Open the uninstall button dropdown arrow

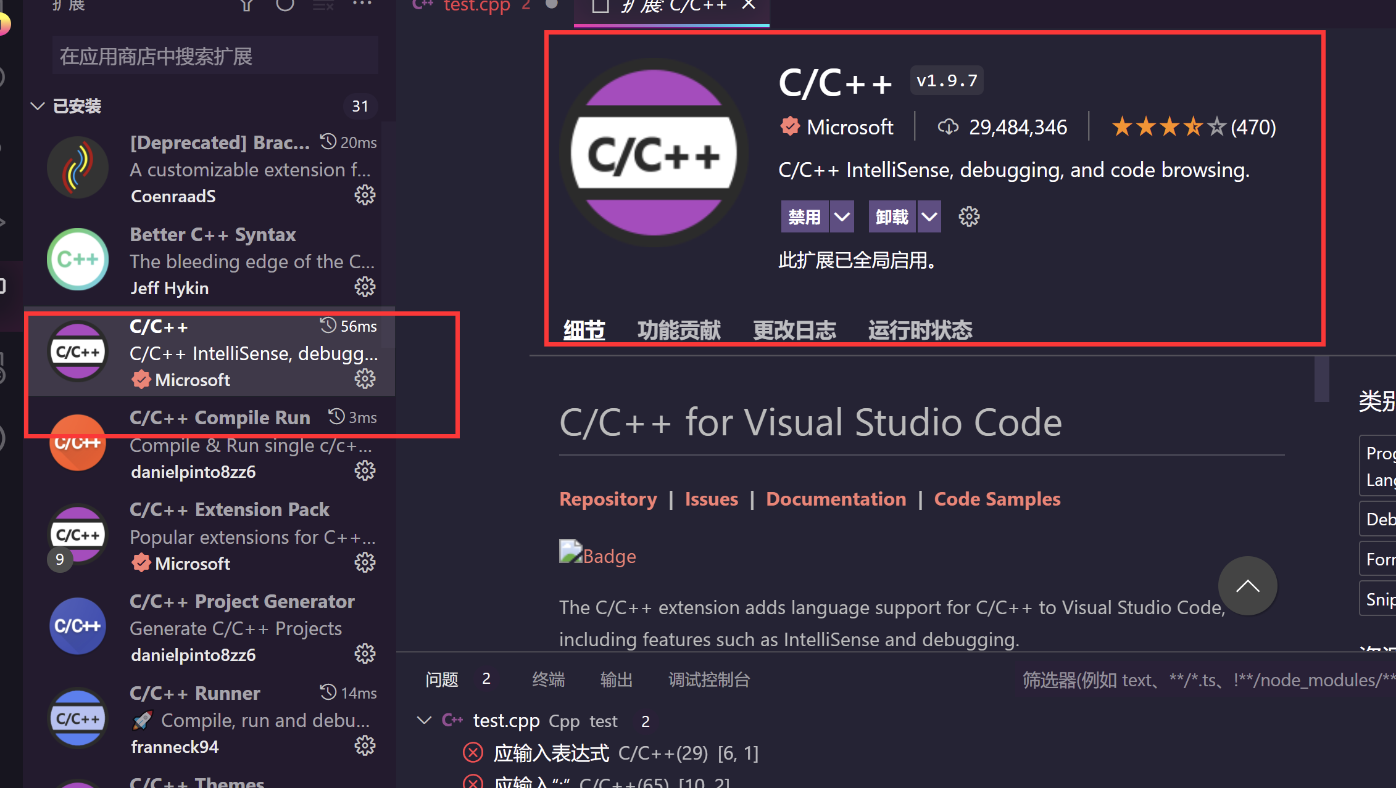929,216
